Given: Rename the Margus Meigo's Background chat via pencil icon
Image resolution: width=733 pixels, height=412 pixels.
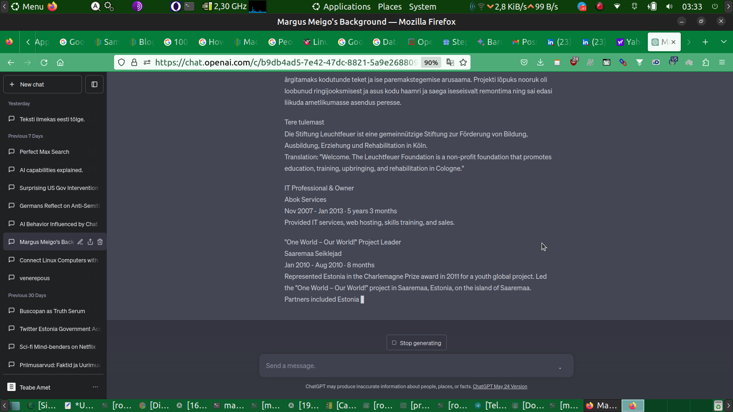Looking at the screenshot, I should (80, 242).
